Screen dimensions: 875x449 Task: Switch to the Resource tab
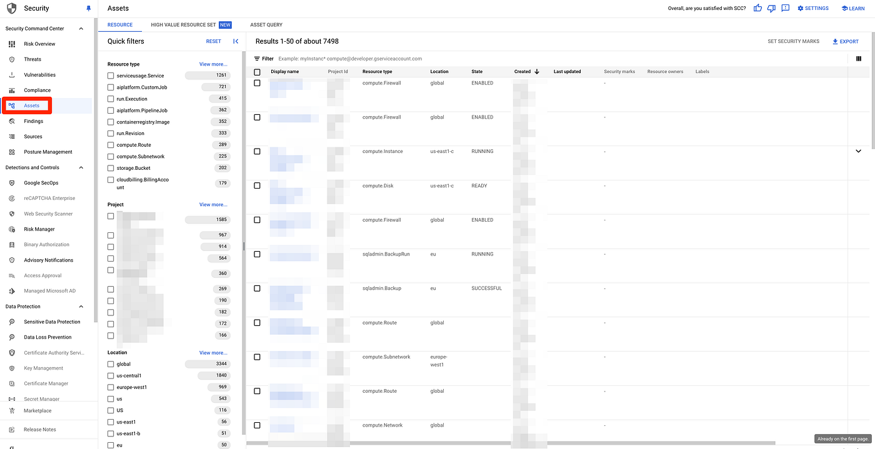click(x=120, y=25)
